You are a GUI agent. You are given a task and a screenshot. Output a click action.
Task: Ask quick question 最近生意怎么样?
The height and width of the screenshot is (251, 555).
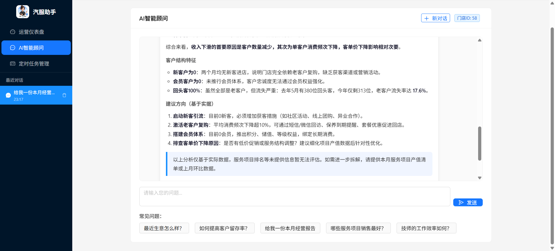pos(164,228)
